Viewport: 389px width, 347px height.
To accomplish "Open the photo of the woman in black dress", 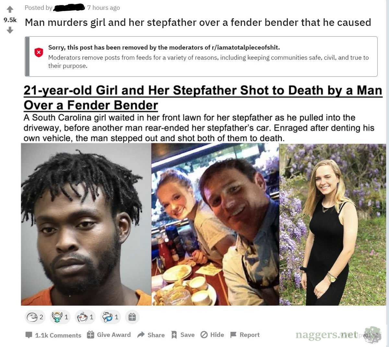I will click(x=333, y=224).
